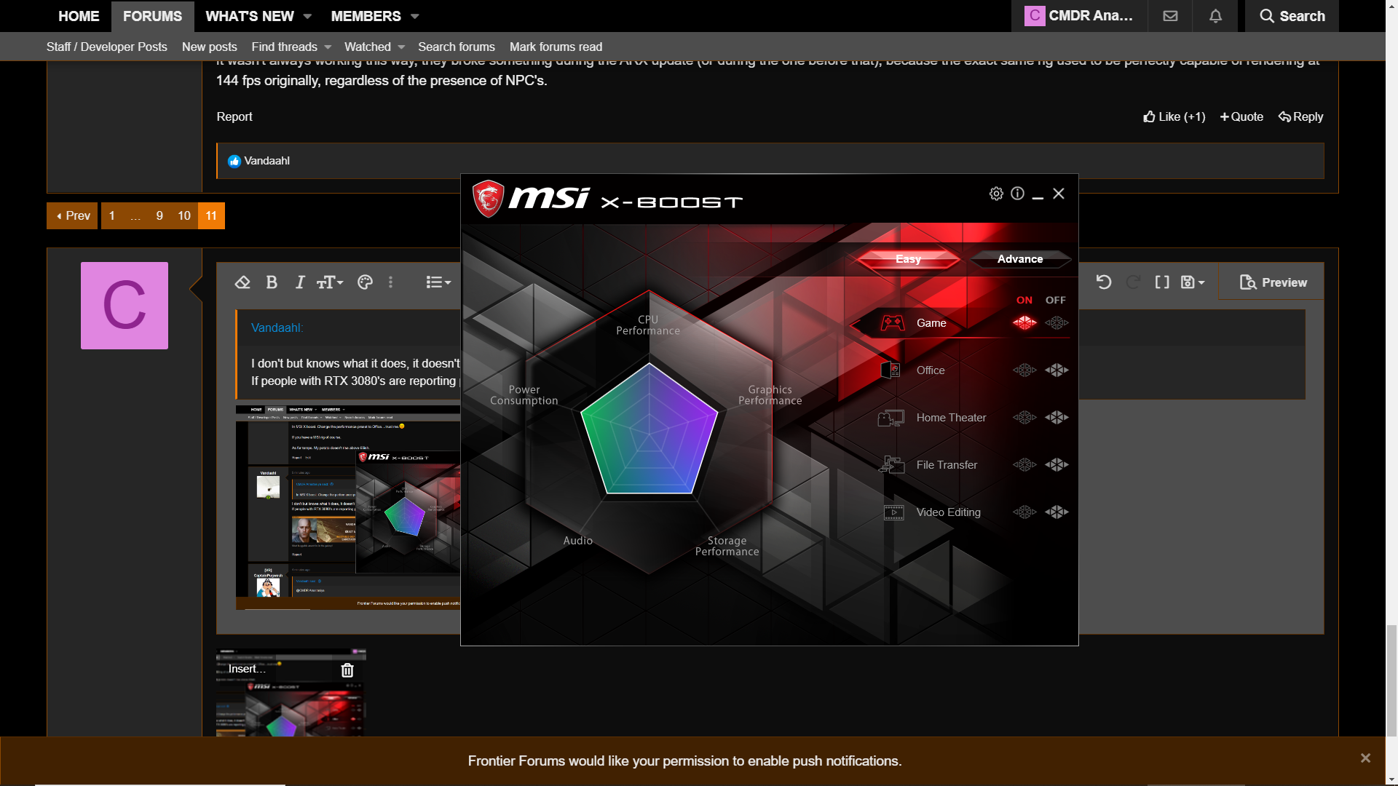1398x786 pixels.
Task: Open MSI X-Boost settings gear
Action: (996, 194)
